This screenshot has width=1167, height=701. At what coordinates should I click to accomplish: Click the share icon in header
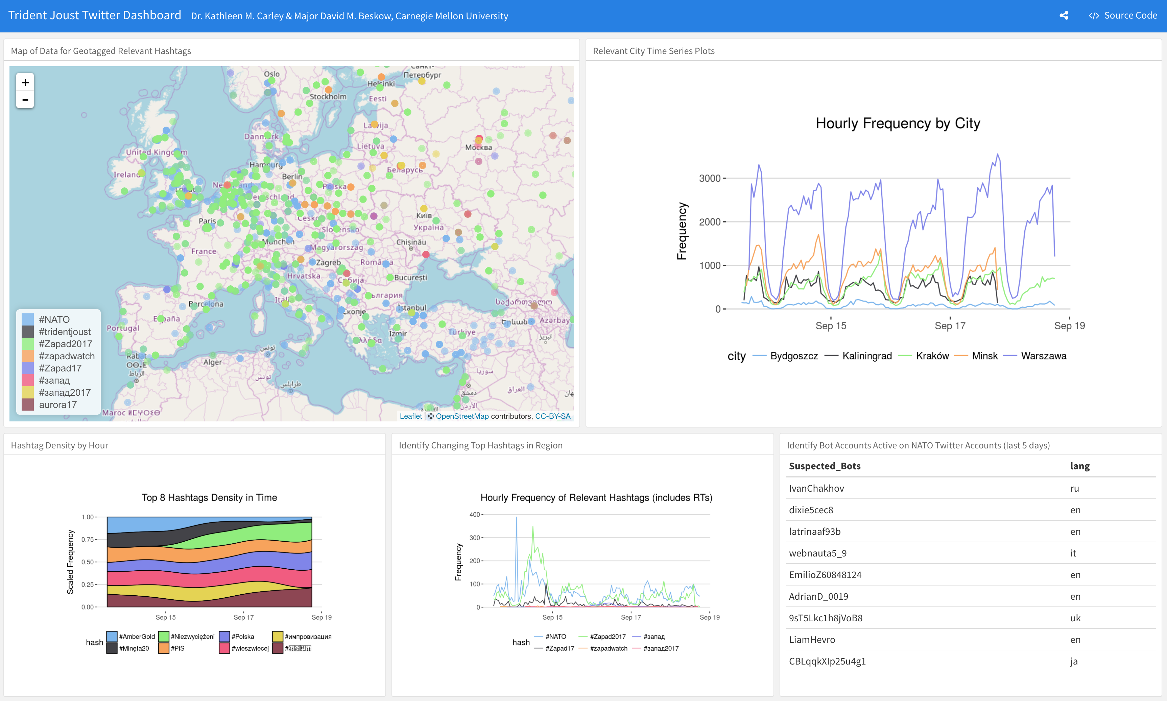tap(1064, 16)
